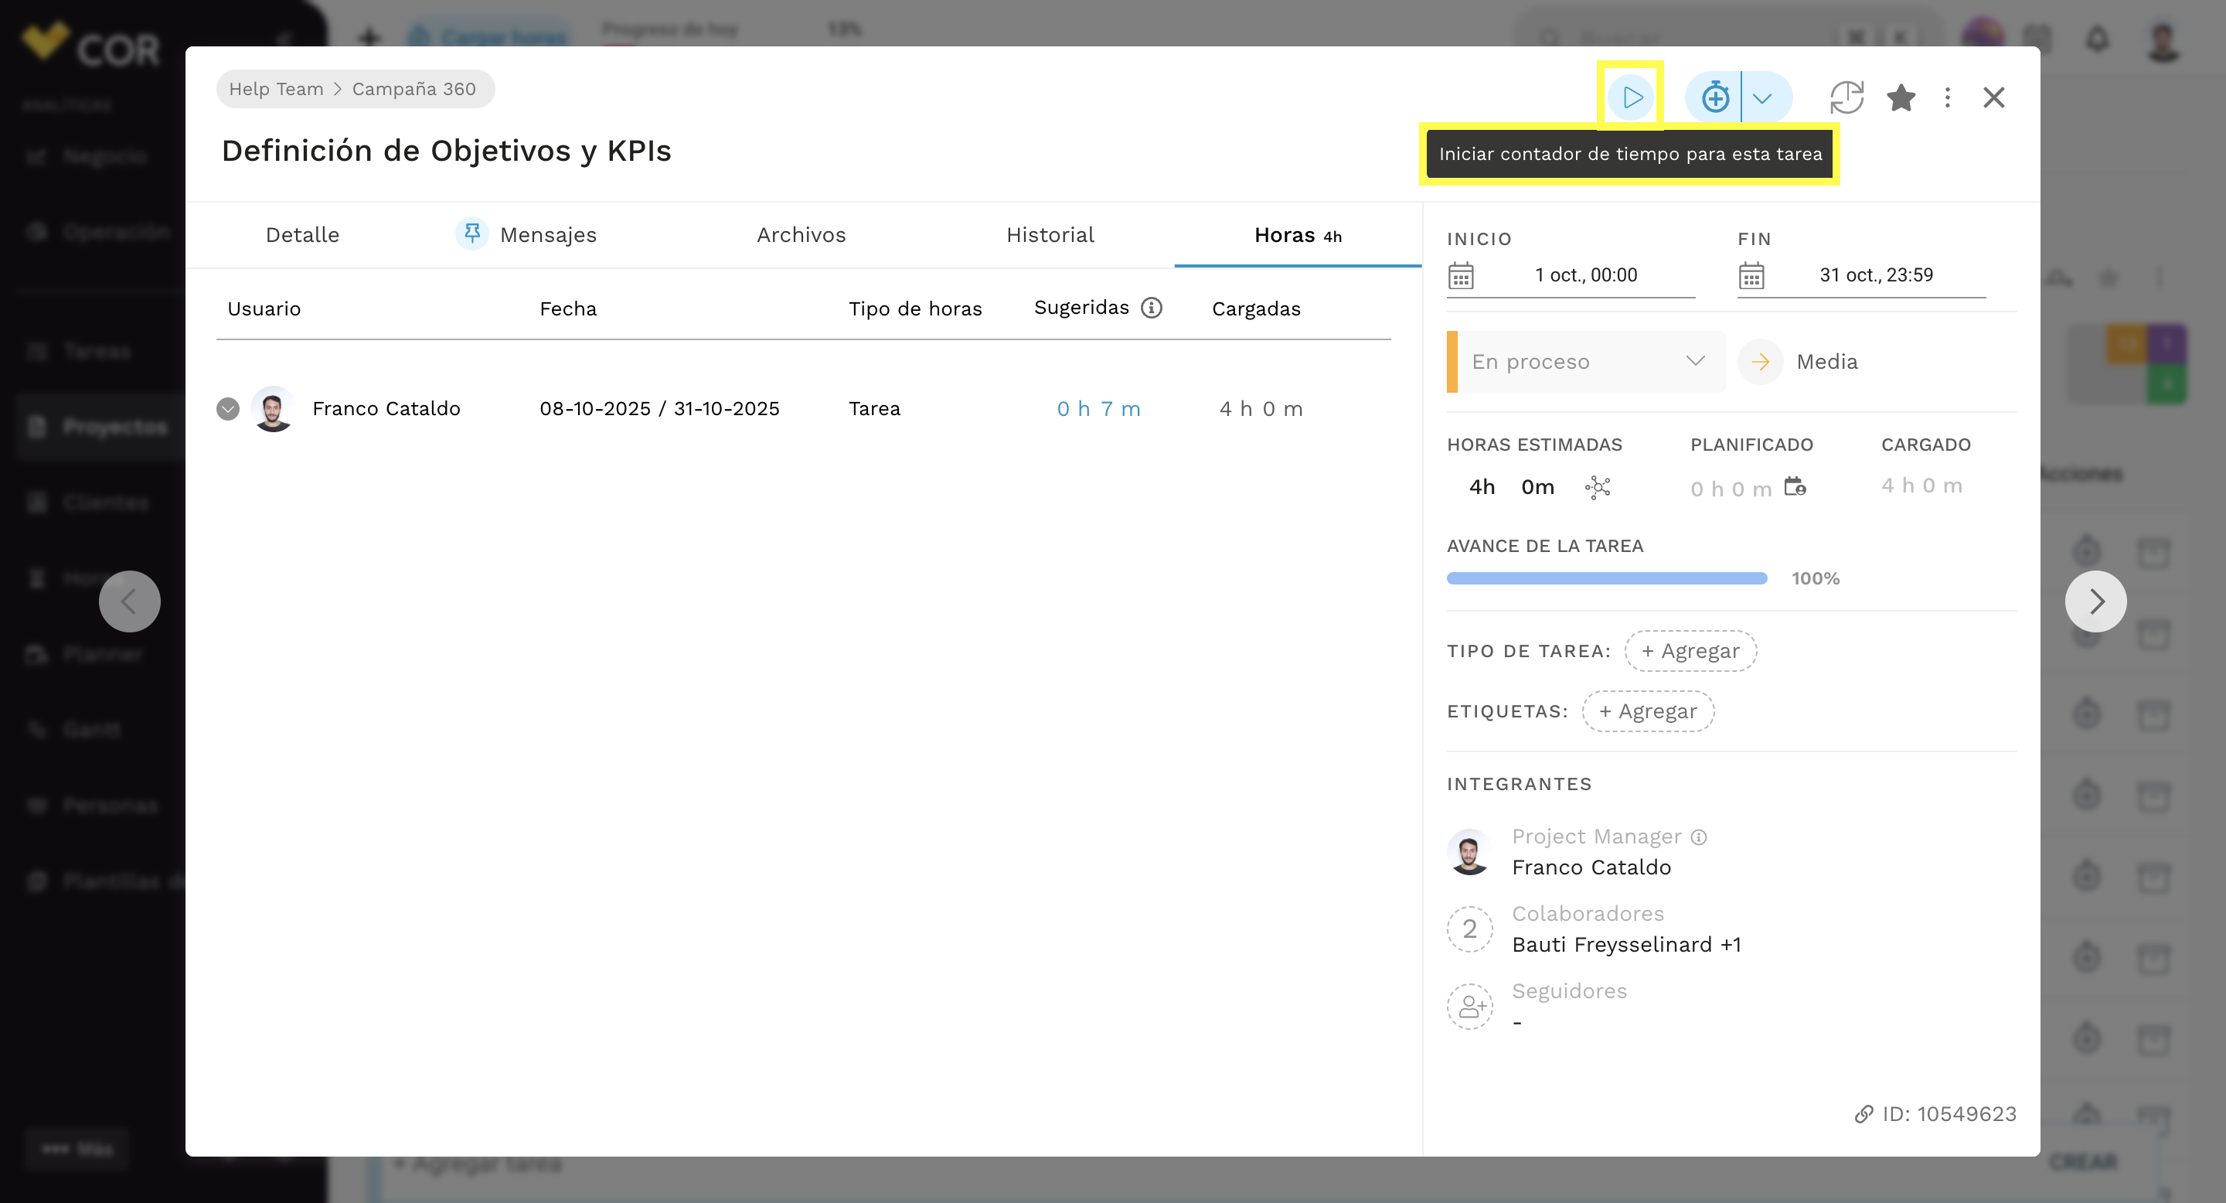This screenshot has height=1203, width=2226.
Task: Start the time counter play button
Action: click(1631, 97)
